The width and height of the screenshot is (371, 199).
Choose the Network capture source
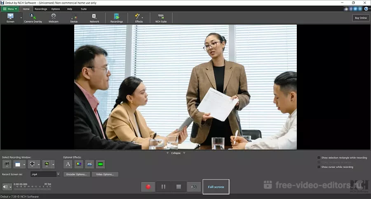[x=94, y=18]
